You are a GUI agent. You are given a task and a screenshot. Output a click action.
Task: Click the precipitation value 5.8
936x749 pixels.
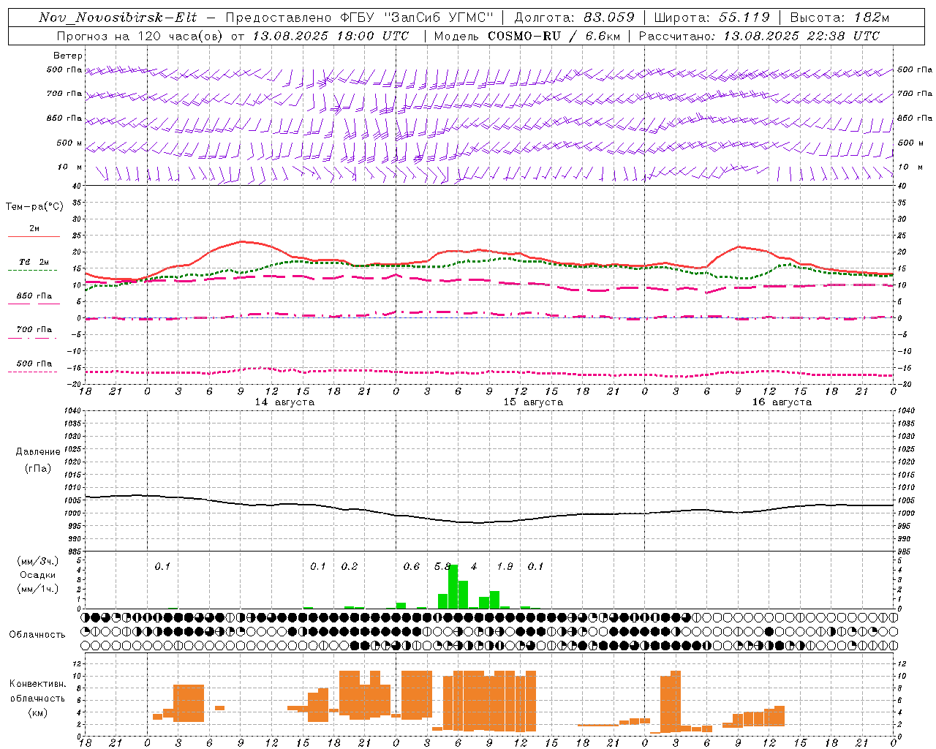click(442, 567)
